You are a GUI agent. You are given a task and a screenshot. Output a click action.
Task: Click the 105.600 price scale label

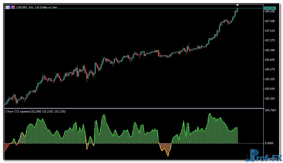coord(270,89)
